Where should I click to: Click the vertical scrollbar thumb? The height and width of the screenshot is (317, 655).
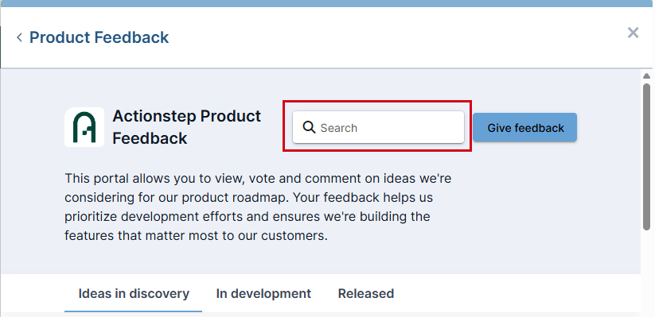click(647, 157)
